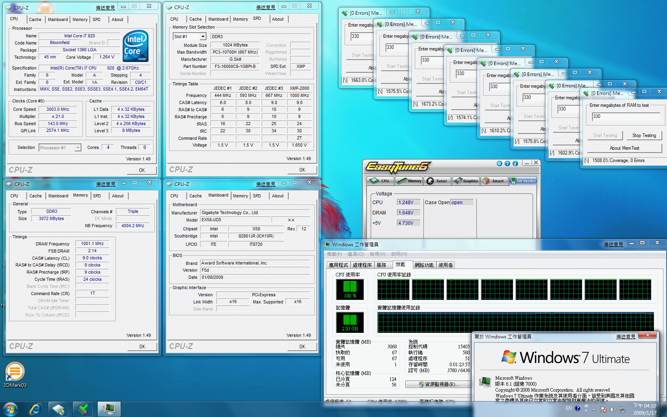Switch to the 處理程序 tab in Task Manager
Screen dimensions: 667x417
click(362, 265)
